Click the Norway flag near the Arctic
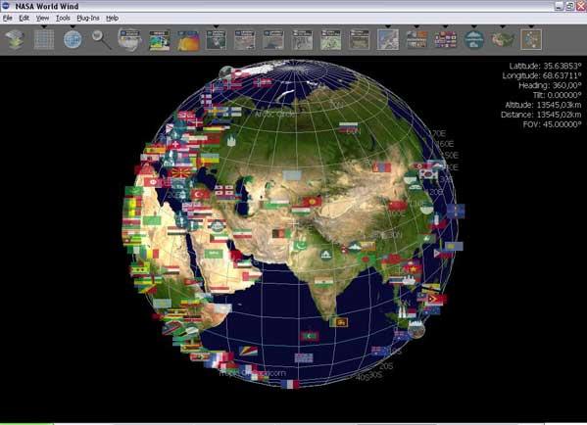The height and width of the screenshot is (425, 587). point(263,82)
